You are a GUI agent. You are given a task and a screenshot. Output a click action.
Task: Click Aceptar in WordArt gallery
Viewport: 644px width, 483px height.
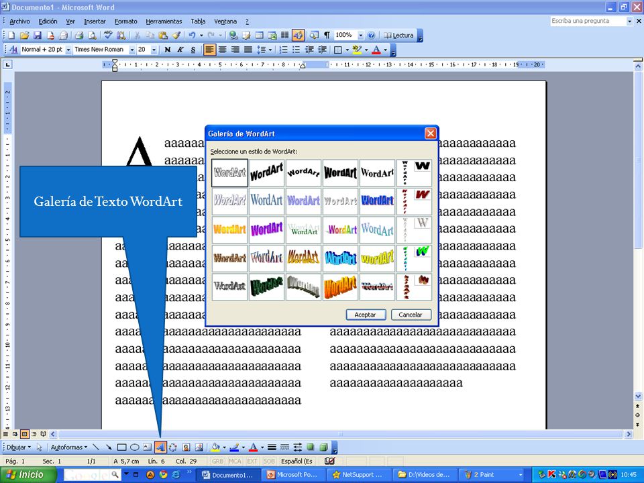point(365,315)
